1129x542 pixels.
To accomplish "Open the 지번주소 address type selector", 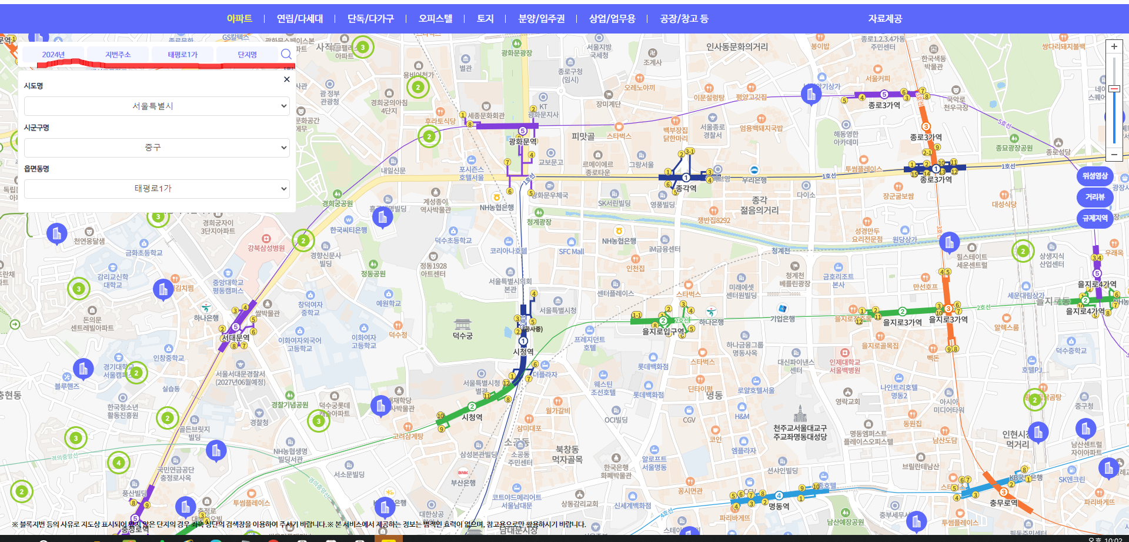I will click(x=118, y=55).
